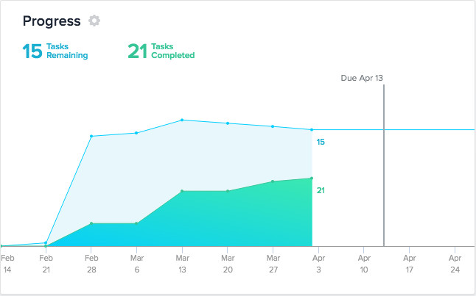476x296 pixels.
Task: Open the Progress settings gear icon
Action: (94, 21)
